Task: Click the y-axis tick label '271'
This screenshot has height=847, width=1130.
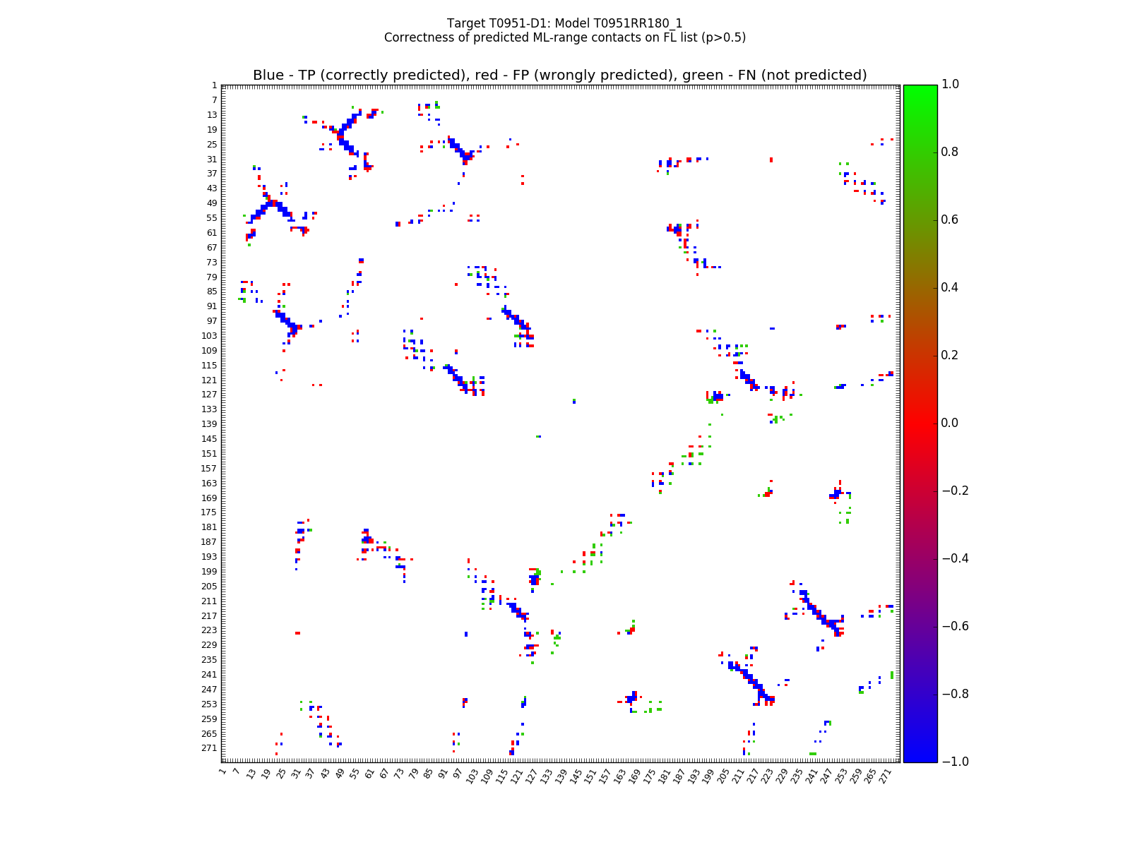Action: coord(210,748)
